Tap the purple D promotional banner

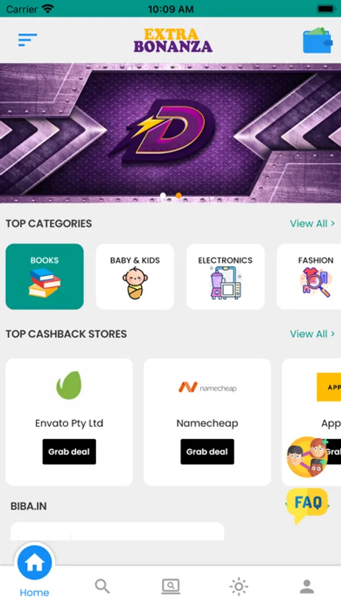tap(170, 133)
